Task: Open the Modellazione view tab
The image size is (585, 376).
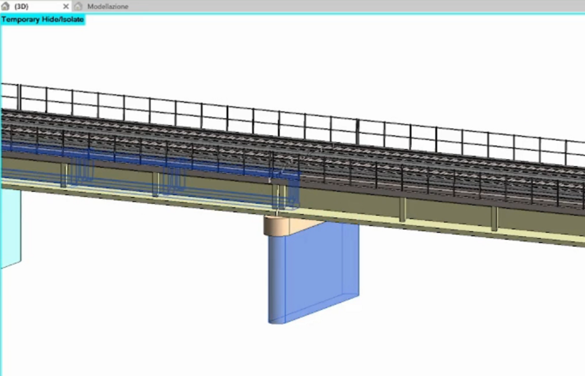Action: coord(107,7)
